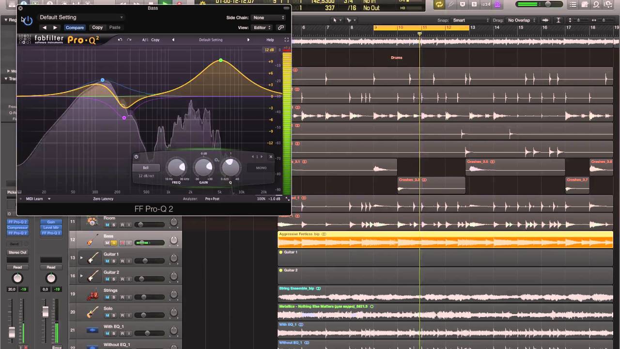The image size is (620, 349).
Task: Go to next FabFilter preset arrow
Action: pos(248,40)
